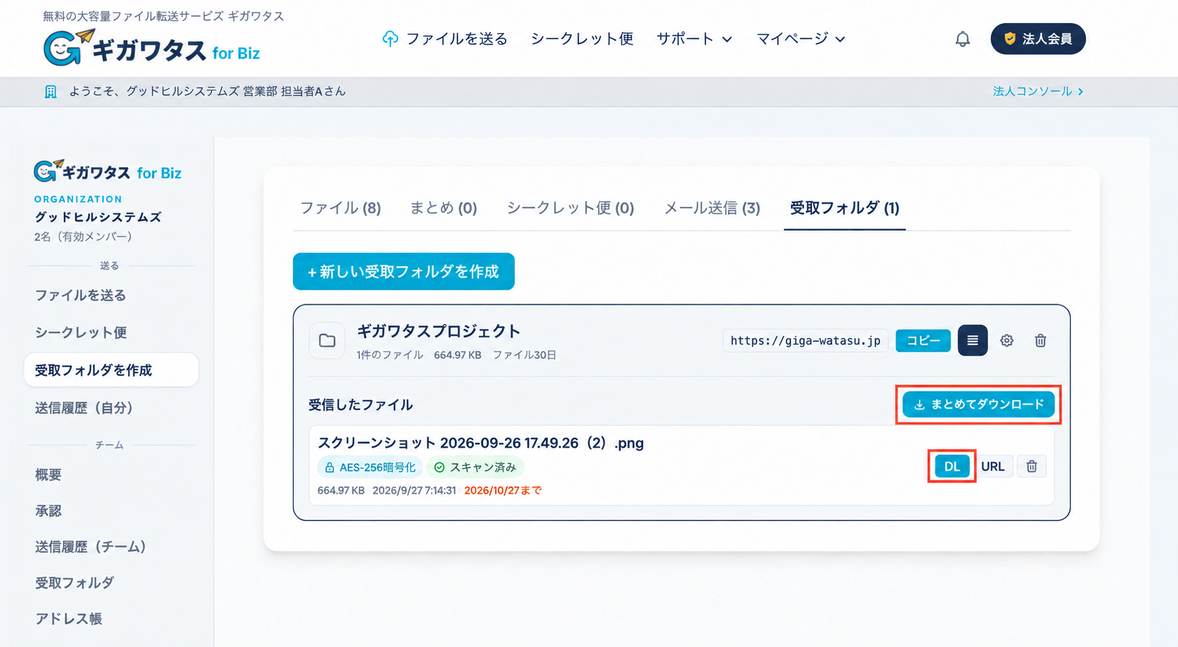
Task: Click the DL button for the screenshot file
Action: tap(952, 467)
